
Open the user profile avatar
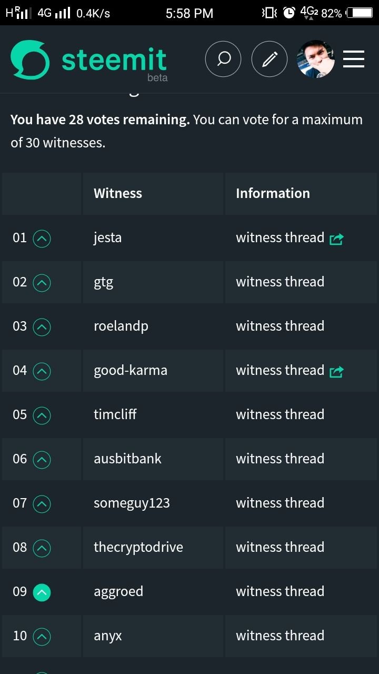[x=316, y=59]
